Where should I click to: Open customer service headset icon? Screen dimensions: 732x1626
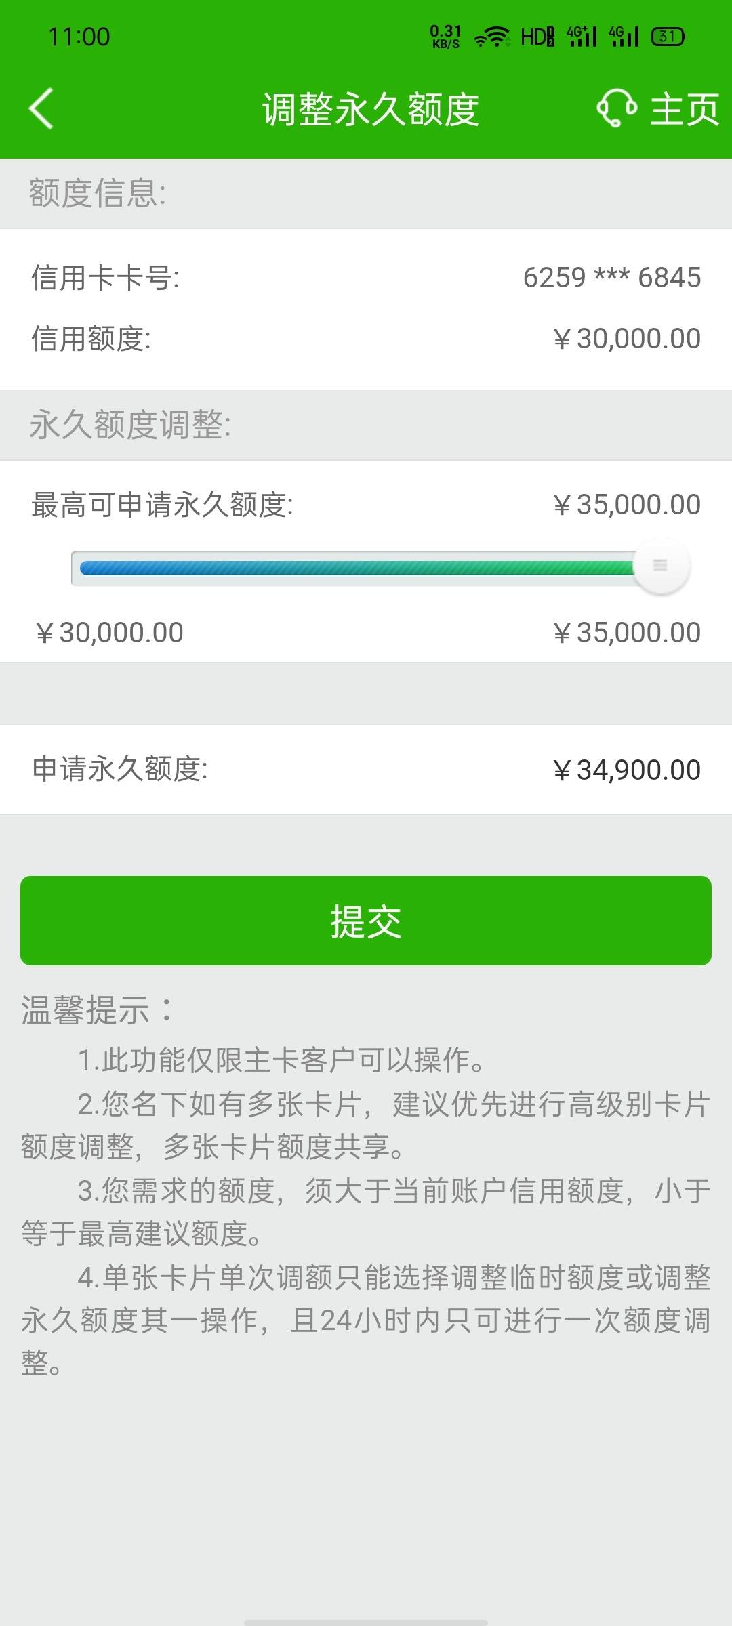[x=617, y=108]
